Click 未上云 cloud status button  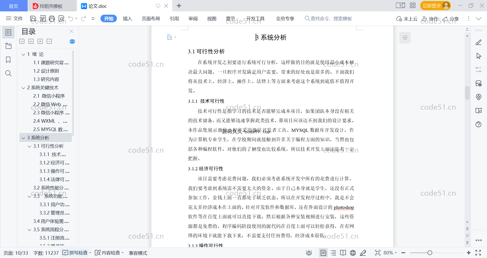click(407, 18)
